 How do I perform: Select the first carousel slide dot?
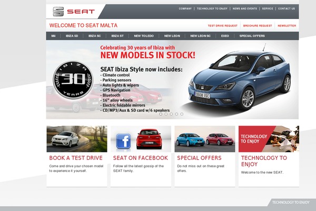click(161, 114)
